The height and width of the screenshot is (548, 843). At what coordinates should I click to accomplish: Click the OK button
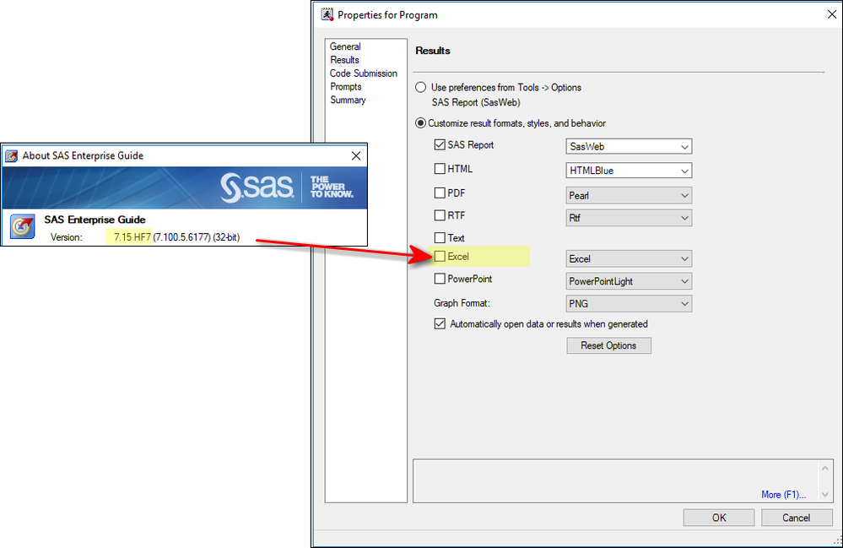(719, 518)
